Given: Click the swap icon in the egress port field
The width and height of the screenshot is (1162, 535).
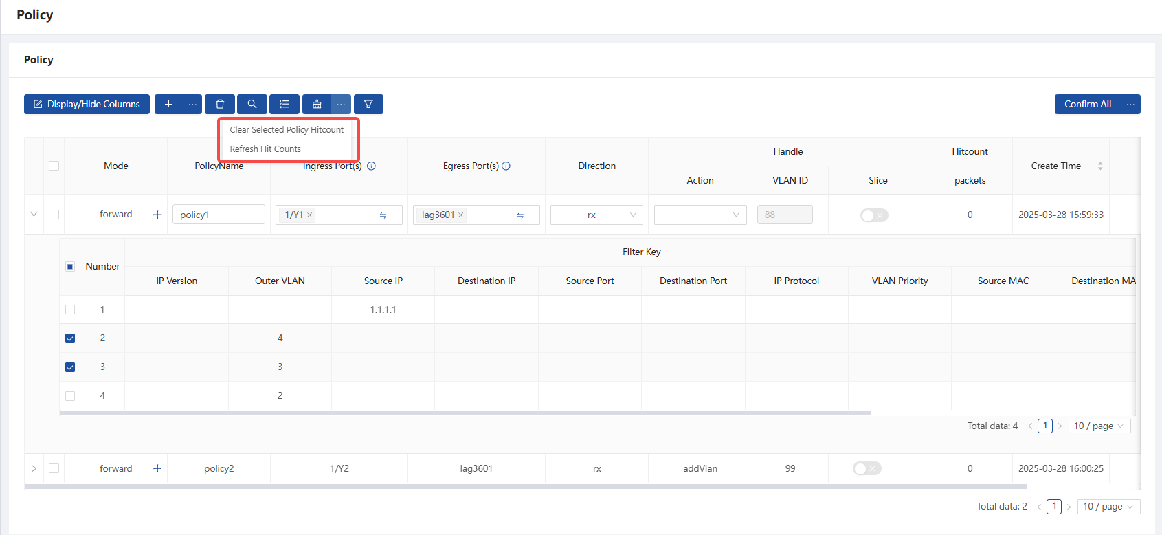Looking at the screenshot, I should (x=520, y=215).
